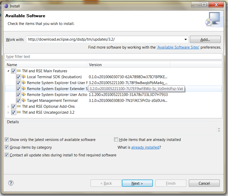This screenshot has height=196, width=228.
Task: Click the category icon for TM and RSE Uncategorized 3.2
Action: pos(19,112)
